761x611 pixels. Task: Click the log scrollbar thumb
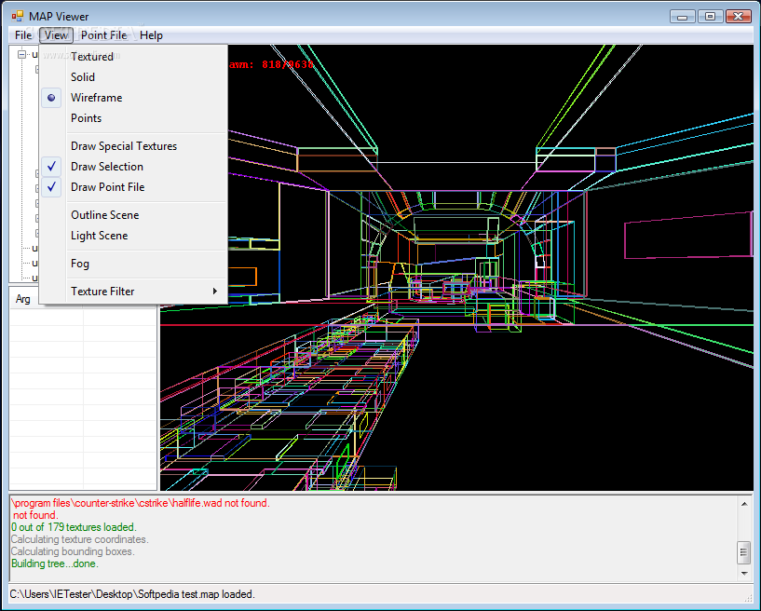[744, 552]
